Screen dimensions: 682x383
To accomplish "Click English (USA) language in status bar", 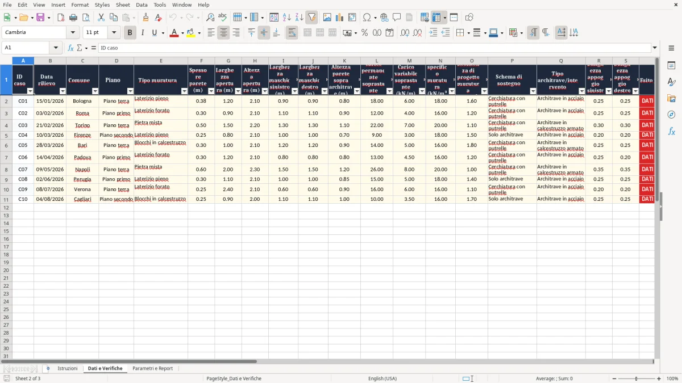I will coord(382,378).
